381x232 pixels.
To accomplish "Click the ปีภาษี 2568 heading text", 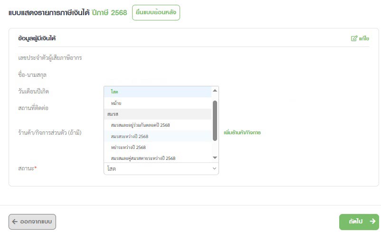I will pyautogui.click(x=109, y=13).
